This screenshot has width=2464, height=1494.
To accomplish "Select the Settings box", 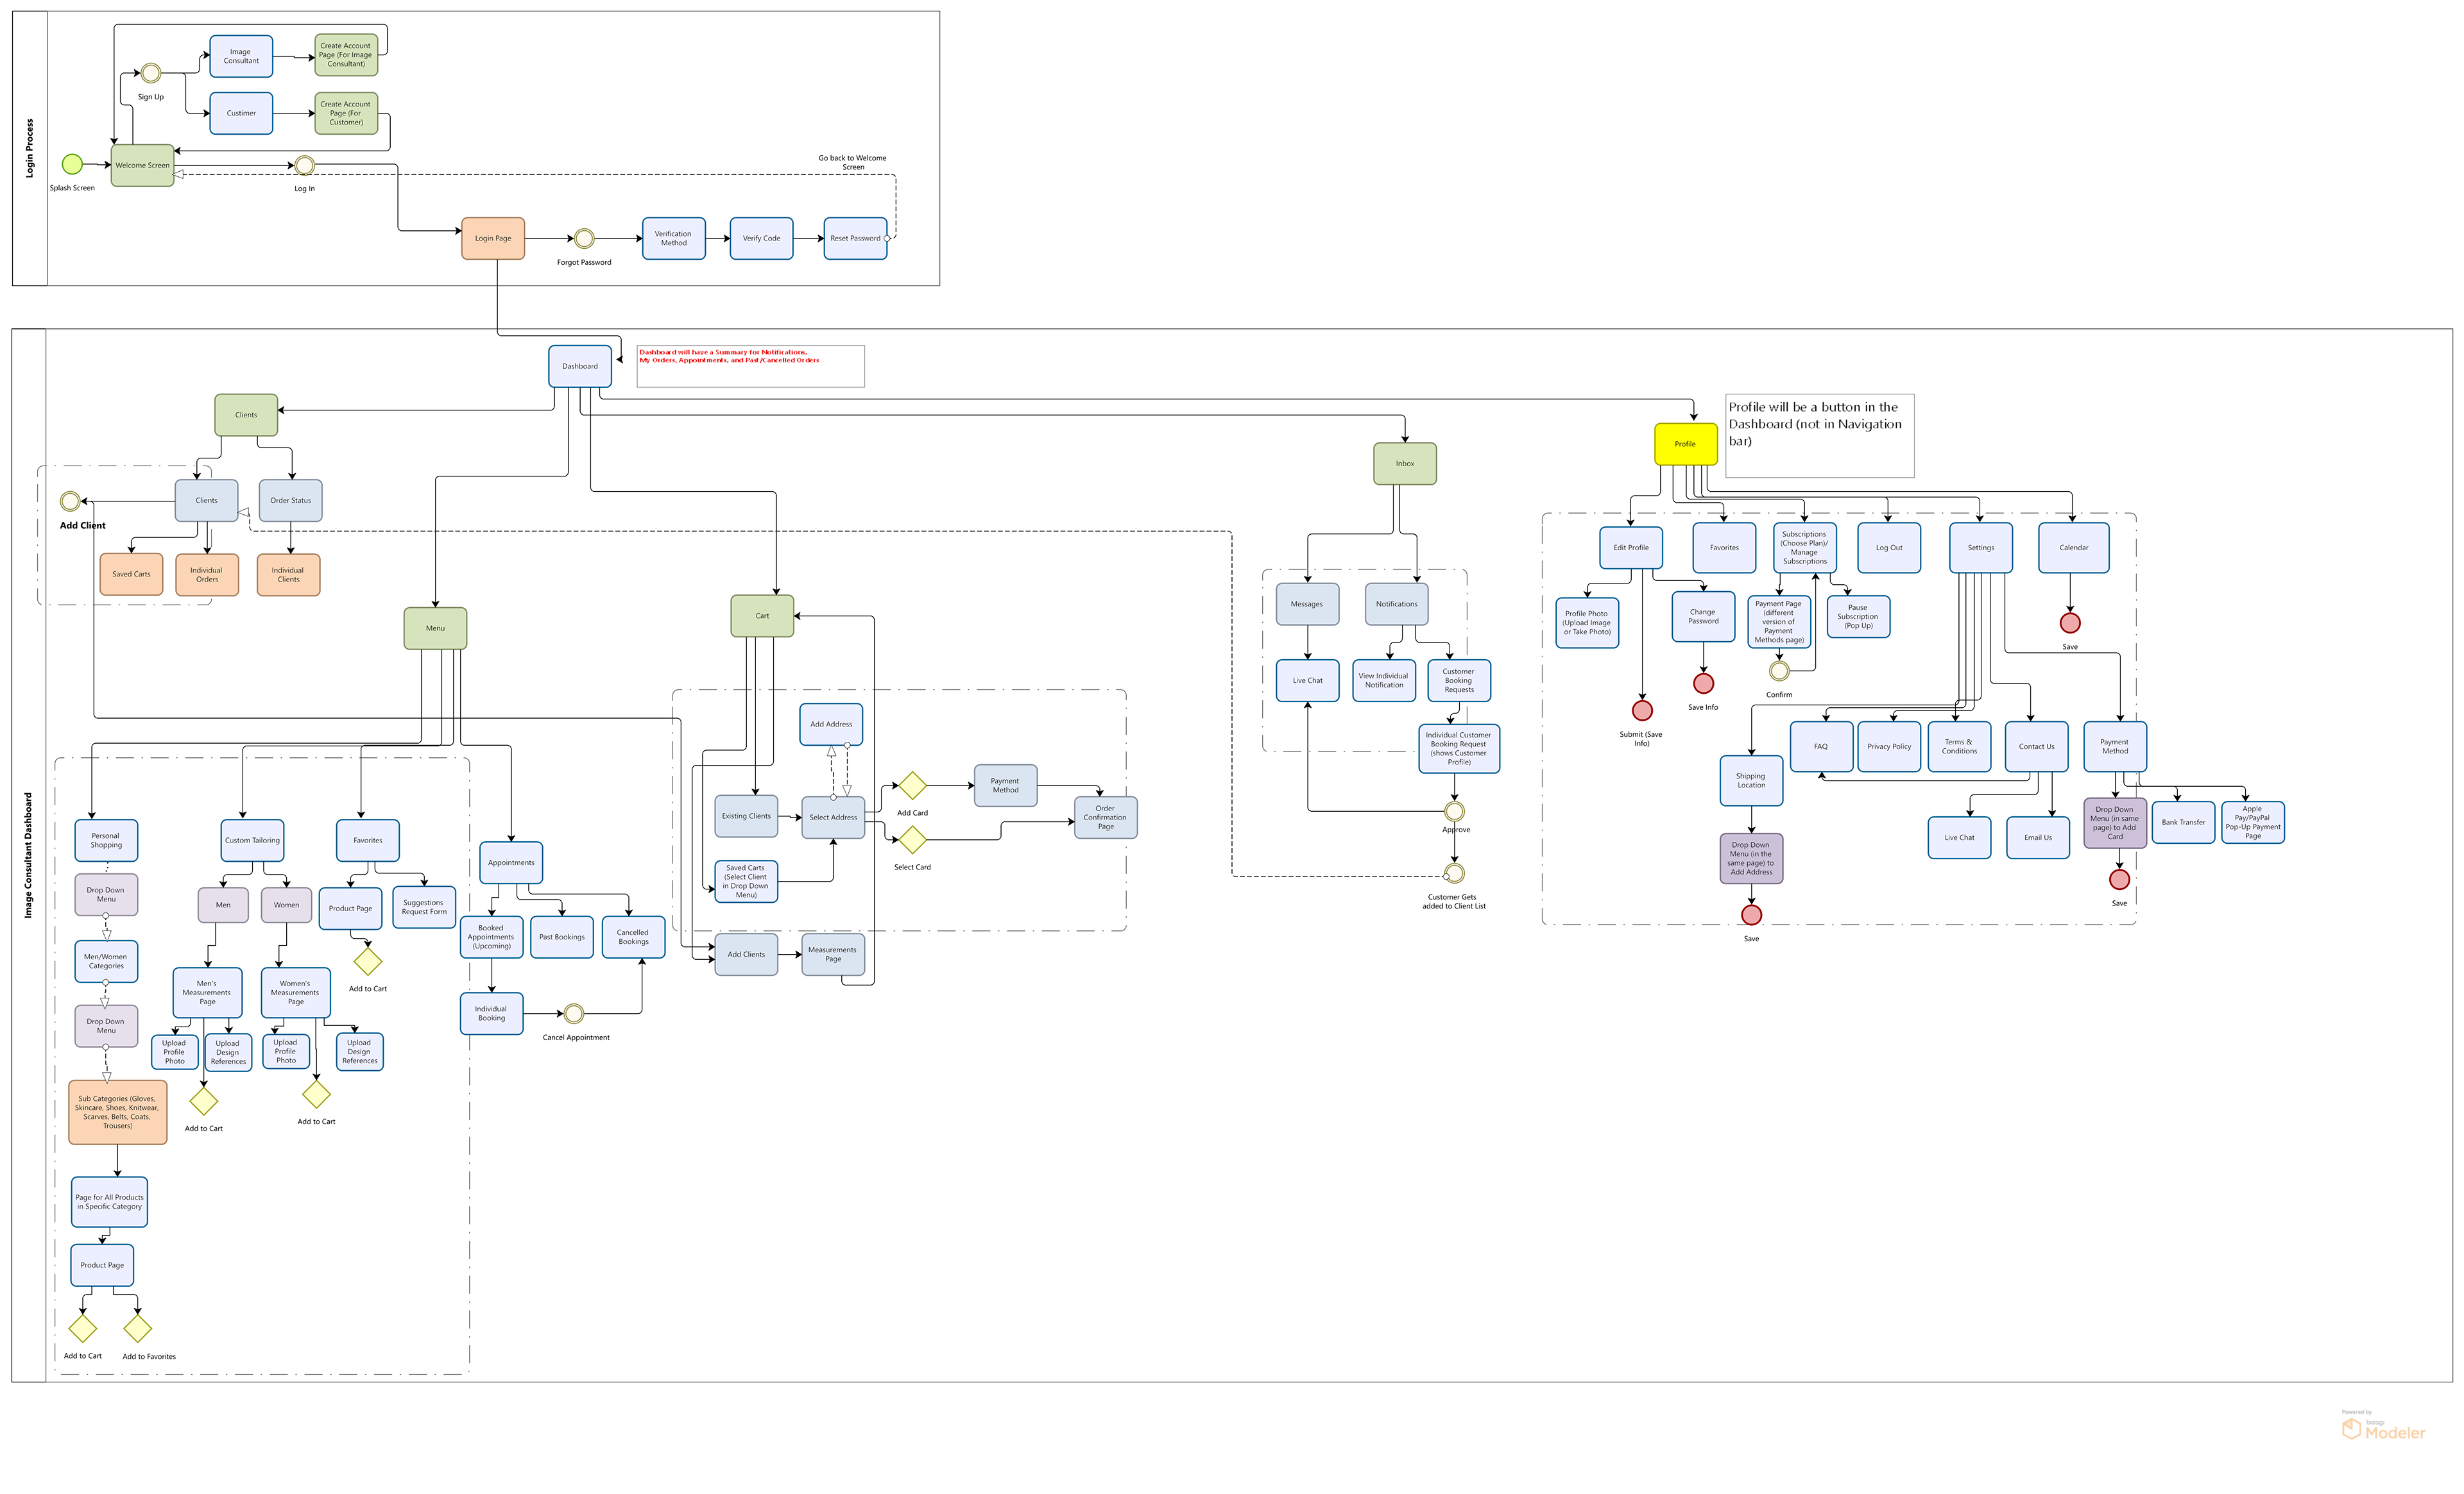I will tap(1981, 548).
